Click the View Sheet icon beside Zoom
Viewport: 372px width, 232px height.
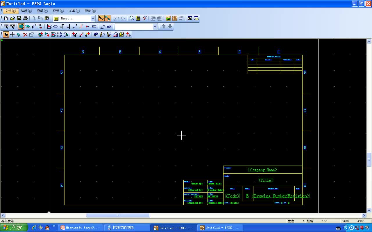[138, 18]
